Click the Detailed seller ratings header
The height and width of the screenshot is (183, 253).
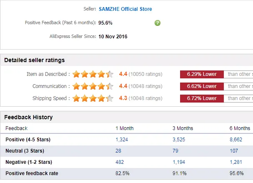pyautogui.click(x=34, y=60)
